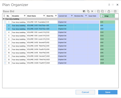Click the drag handle of row 10
Viewport: 121px width, 98px height.
pyautogui.click(x=5, y=53)
